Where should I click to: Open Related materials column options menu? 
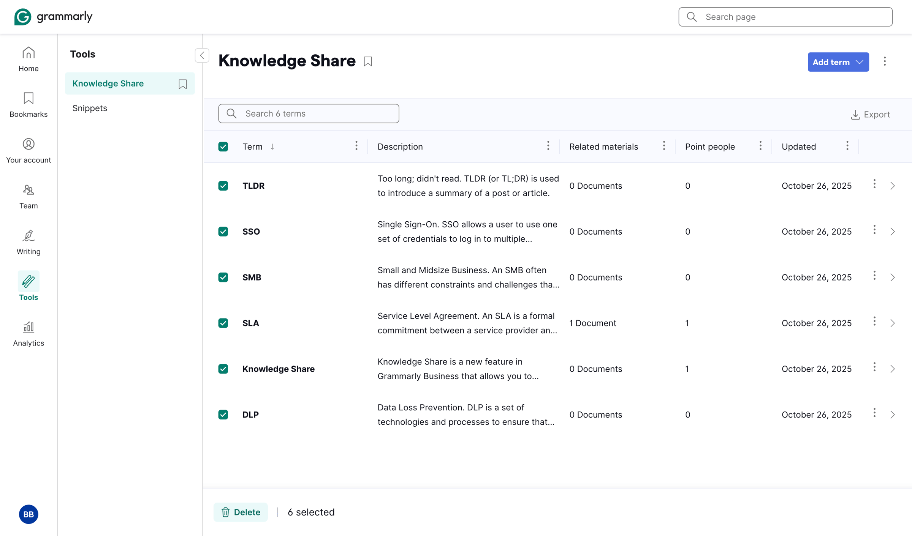[664, 146]
